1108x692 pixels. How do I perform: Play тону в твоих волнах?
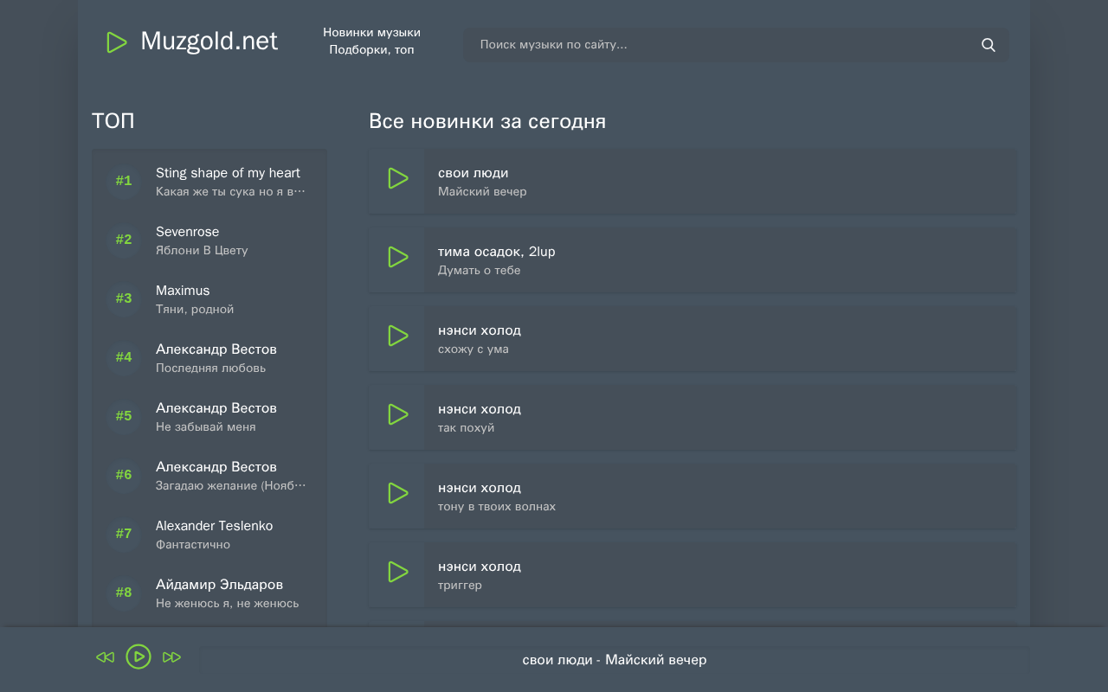[397, 493]
